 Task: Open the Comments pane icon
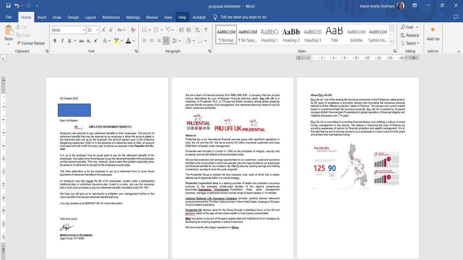pos(456,17)
